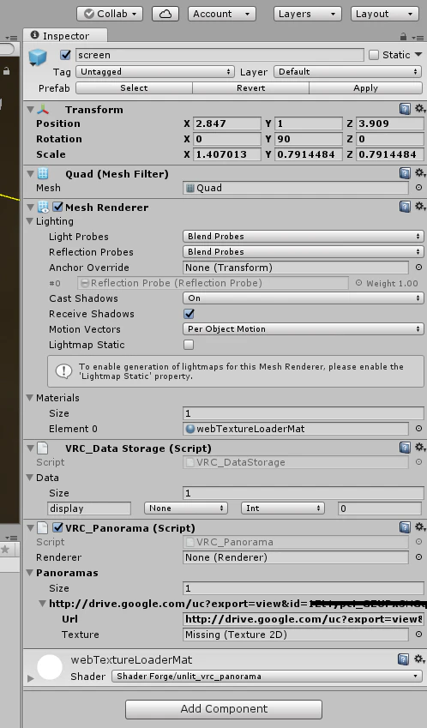This screenshot has width=427, height=728.
Task: Open the Quad Mesh Filter gear menu
Action: [420, 173]
